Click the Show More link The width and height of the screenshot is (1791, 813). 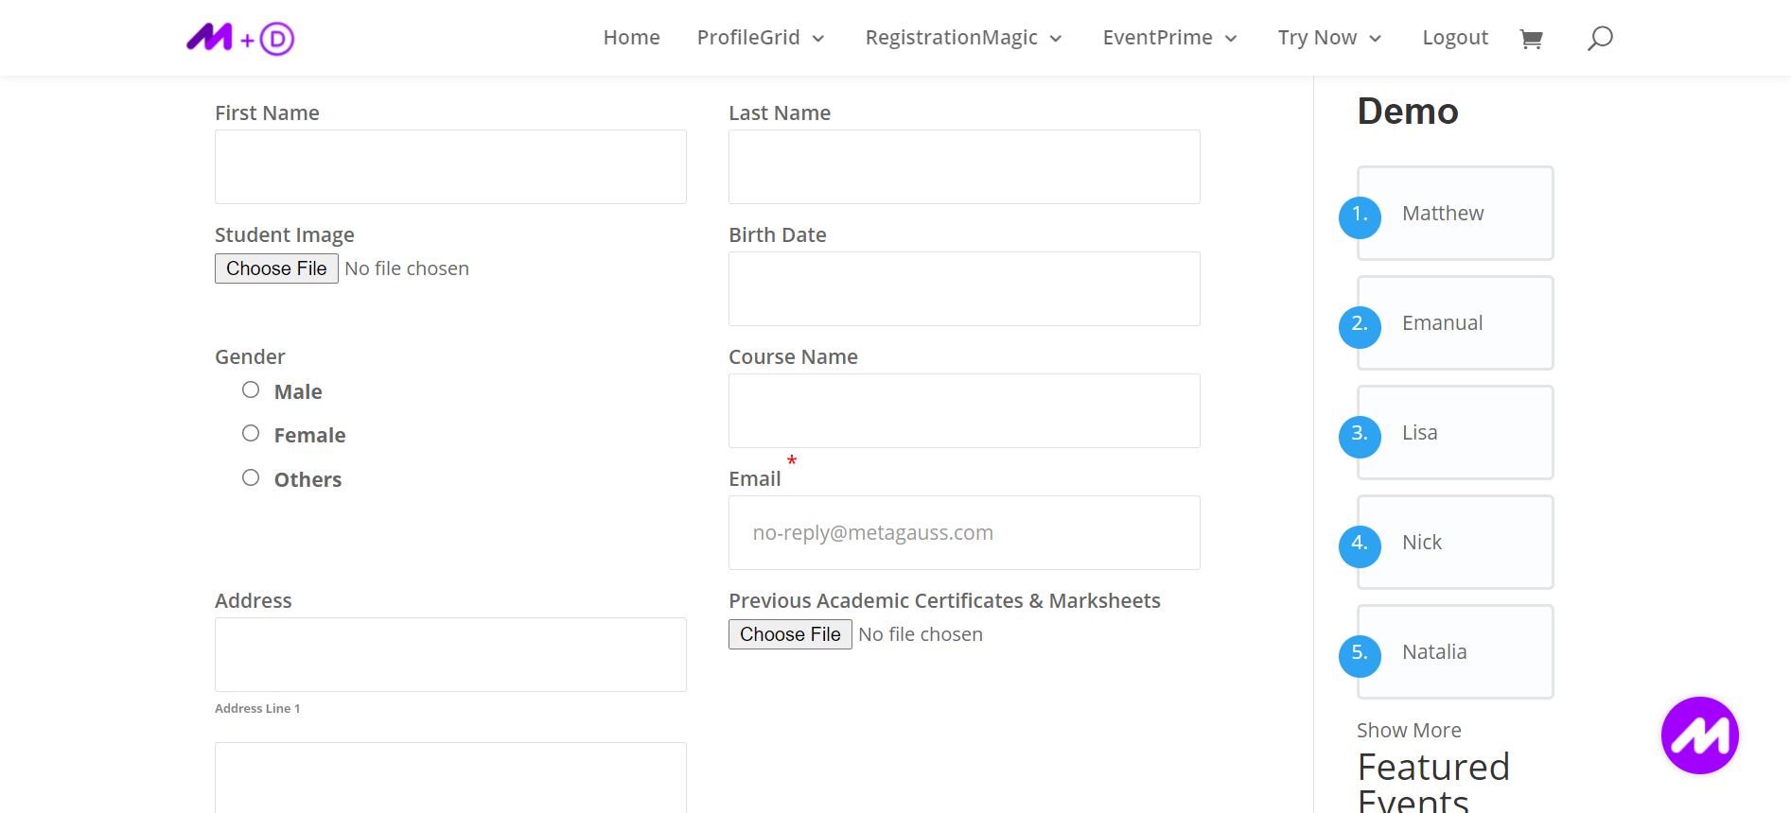point(1409,731)
